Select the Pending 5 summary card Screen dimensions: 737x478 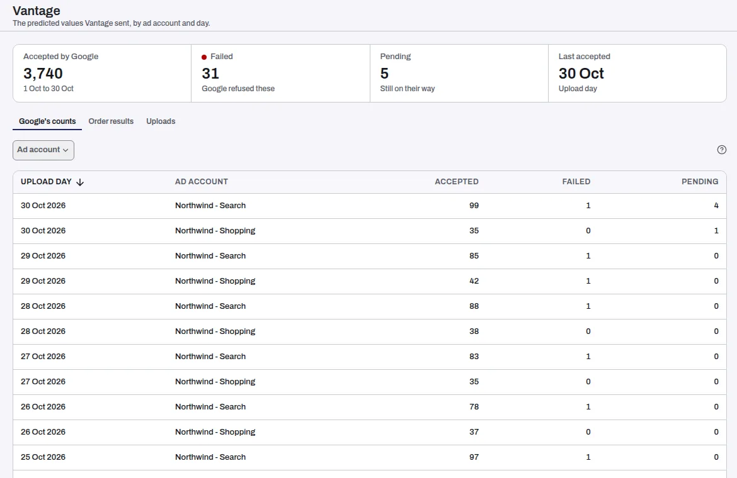pyautogui.click(x=459, y=73)
